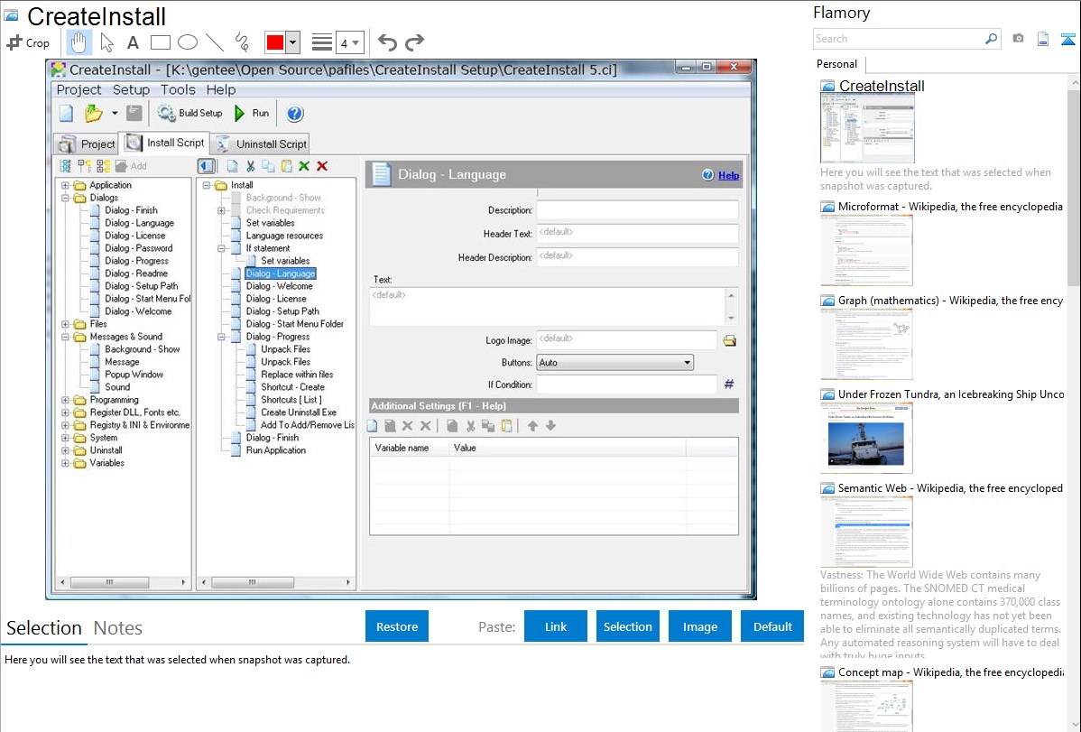1081x732 pixels.
Task: Click the browse folder icon for Logo Image
Action: click(729, 341)
